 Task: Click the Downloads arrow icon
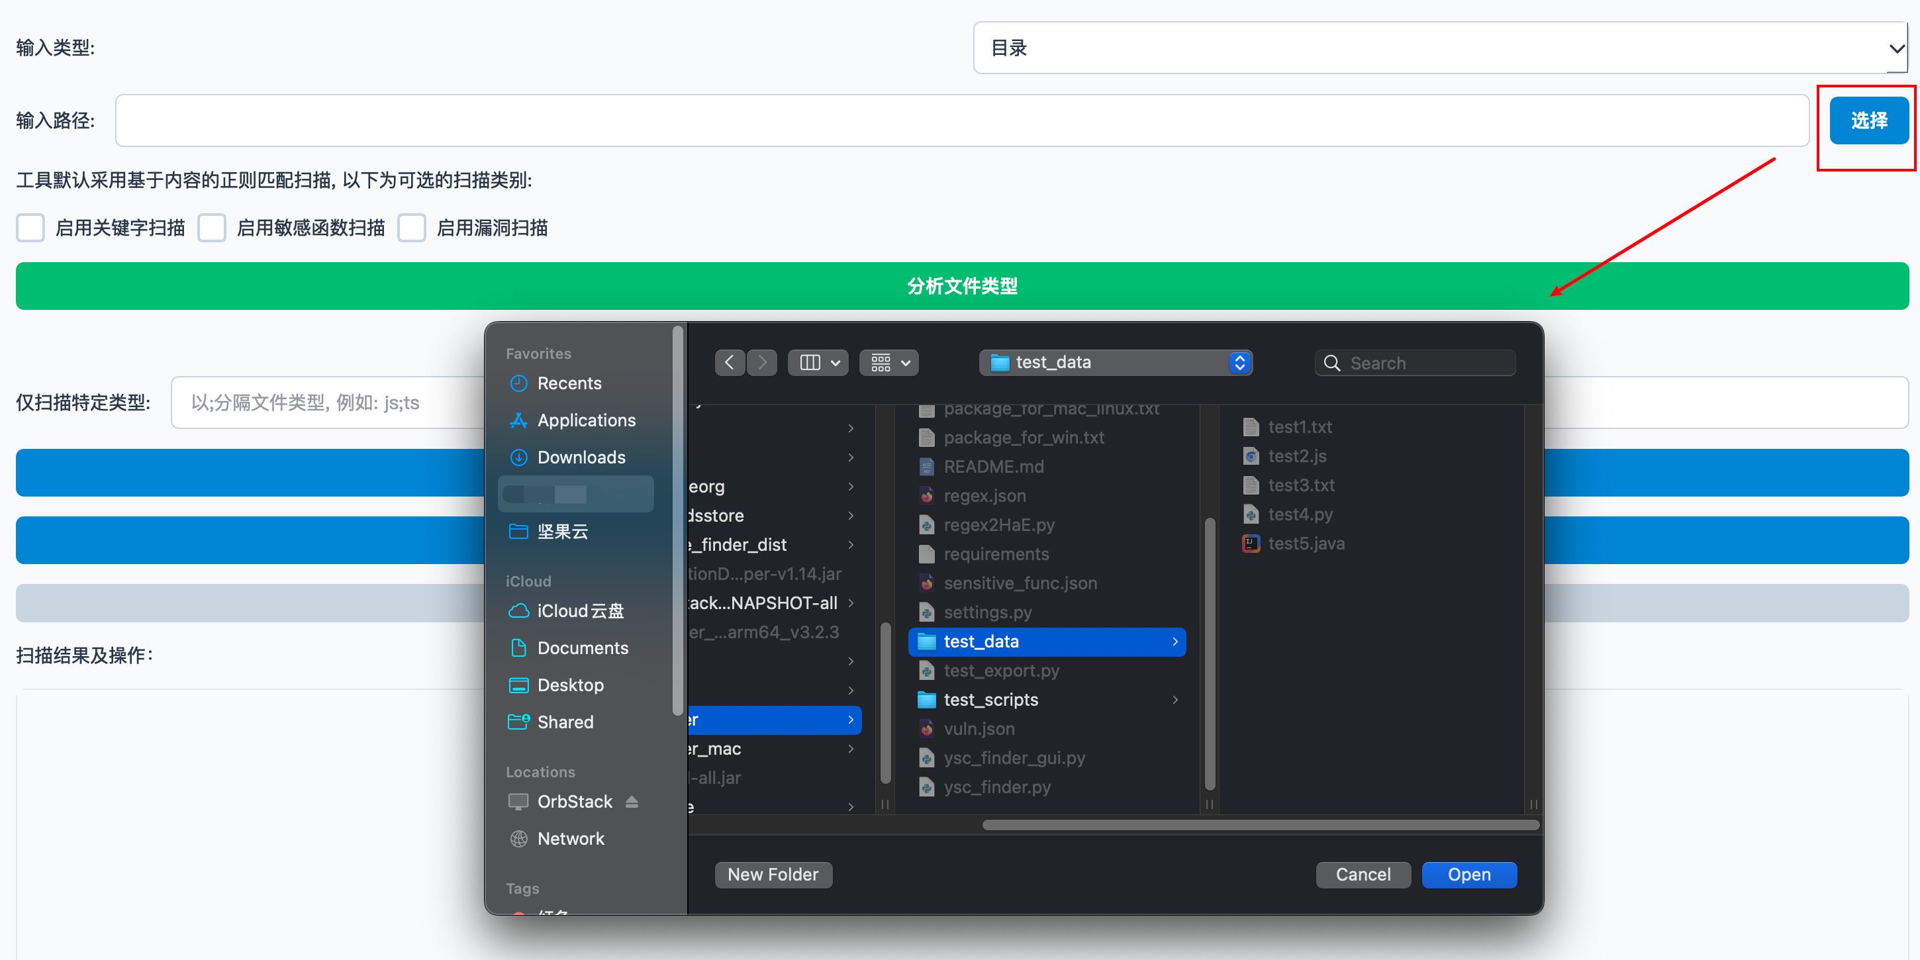(519, 457)
